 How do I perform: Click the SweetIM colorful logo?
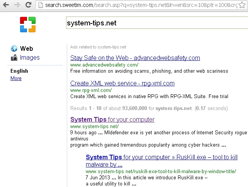click(x=28, y=24)
